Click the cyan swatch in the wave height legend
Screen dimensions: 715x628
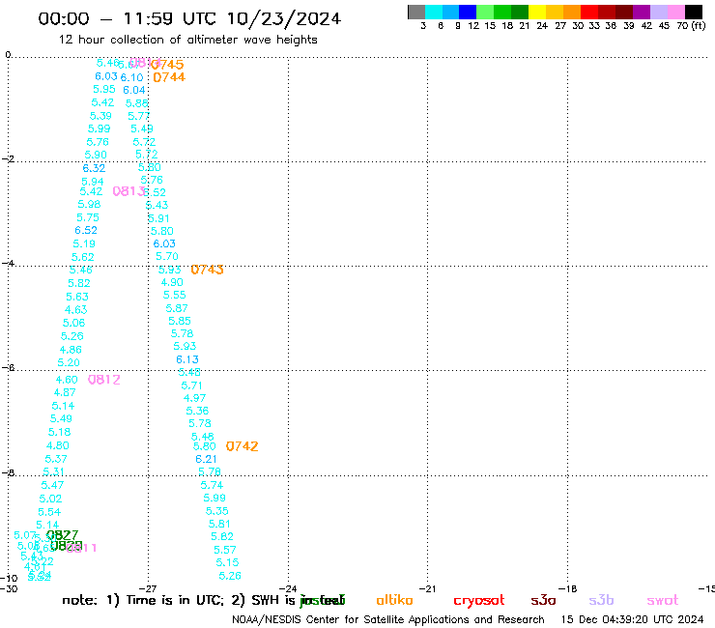click(x=434, y=12)
